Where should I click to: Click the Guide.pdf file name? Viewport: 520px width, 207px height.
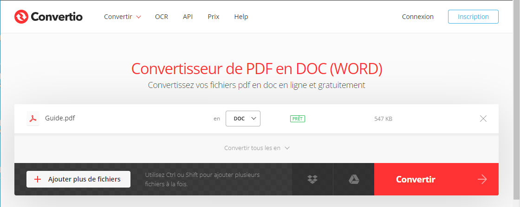point(60,118)
